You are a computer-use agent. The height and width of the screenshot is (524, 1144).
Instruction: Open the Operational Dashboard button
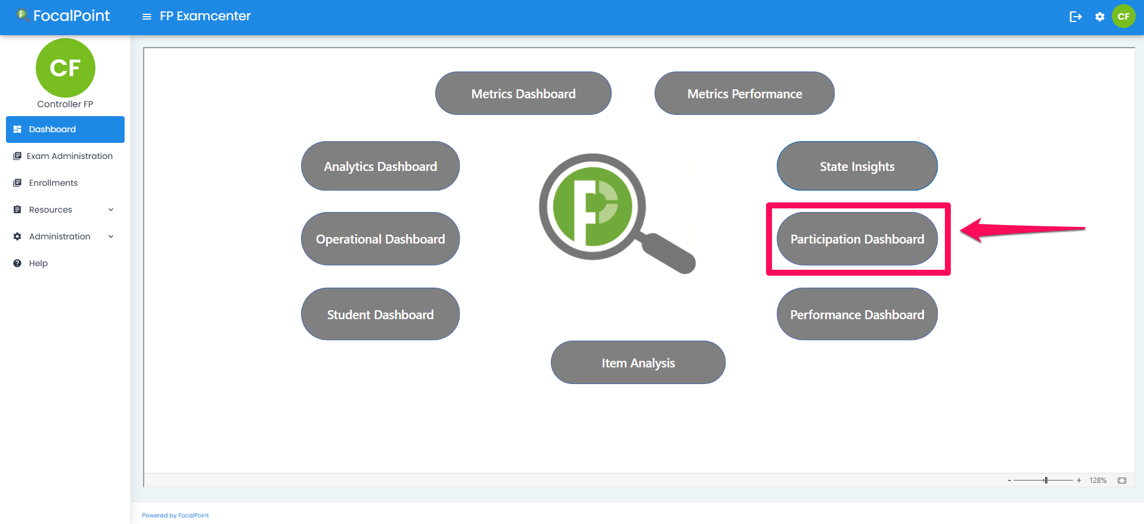click(x=380, y=239)
